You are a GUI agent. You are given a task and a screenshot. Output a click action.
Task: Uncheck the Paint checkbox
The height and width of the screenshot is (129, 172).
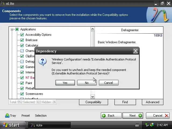[x=22, y=83]
